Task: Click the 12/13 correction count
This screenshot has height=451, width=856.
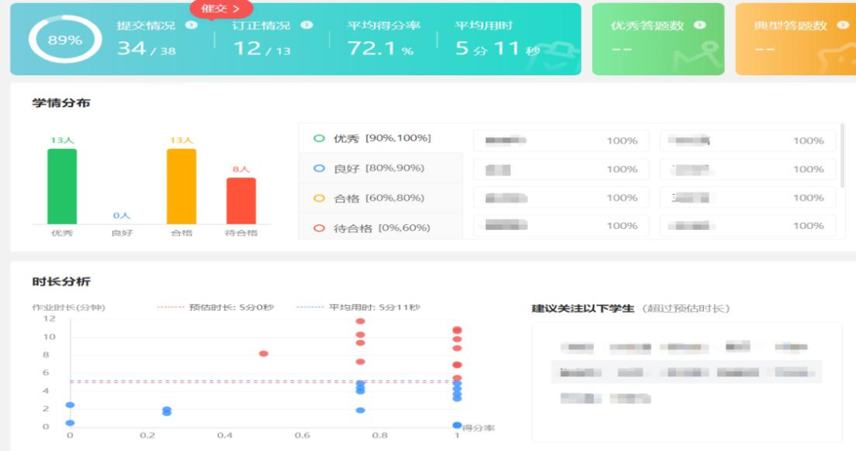Action: 262,49
